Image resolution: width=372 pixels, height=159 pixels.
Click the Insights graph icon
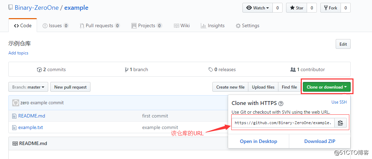(x=203, y=25)
